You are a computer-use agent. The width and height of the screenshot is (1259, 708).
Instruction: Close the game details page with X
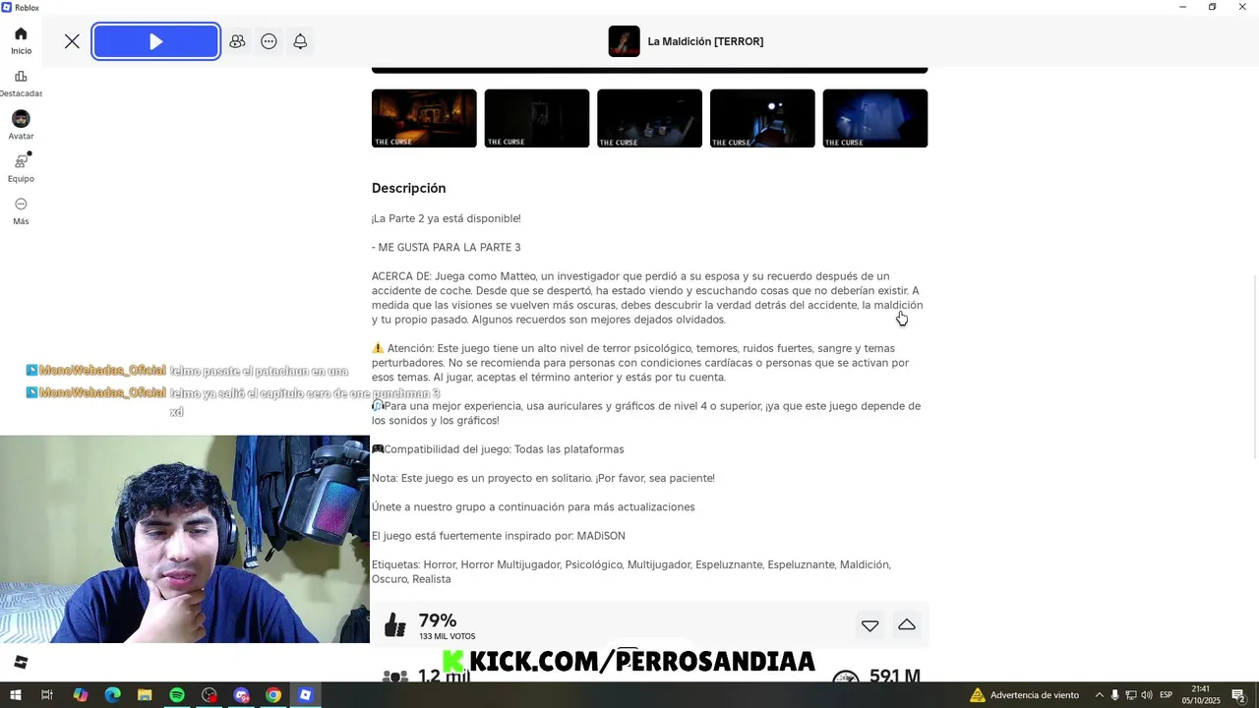pyautogui.click(x=72, y=41)
